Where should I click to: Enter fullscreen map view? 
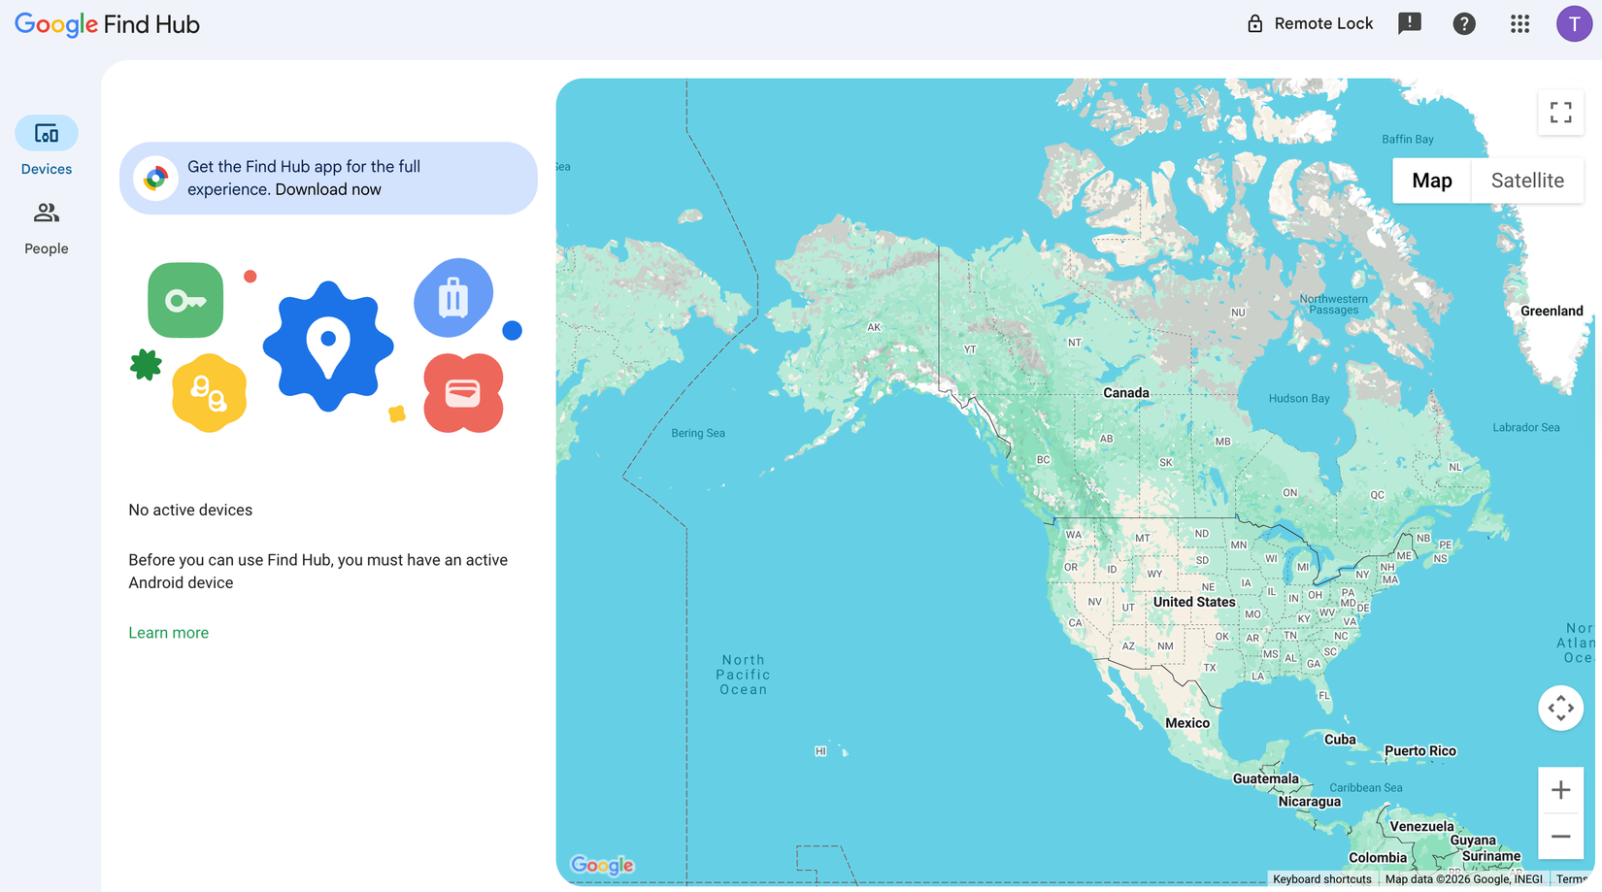1560,113
